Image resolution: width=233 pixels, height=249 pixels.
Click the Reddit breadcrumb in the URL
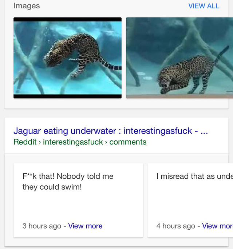tap(25, 142)
